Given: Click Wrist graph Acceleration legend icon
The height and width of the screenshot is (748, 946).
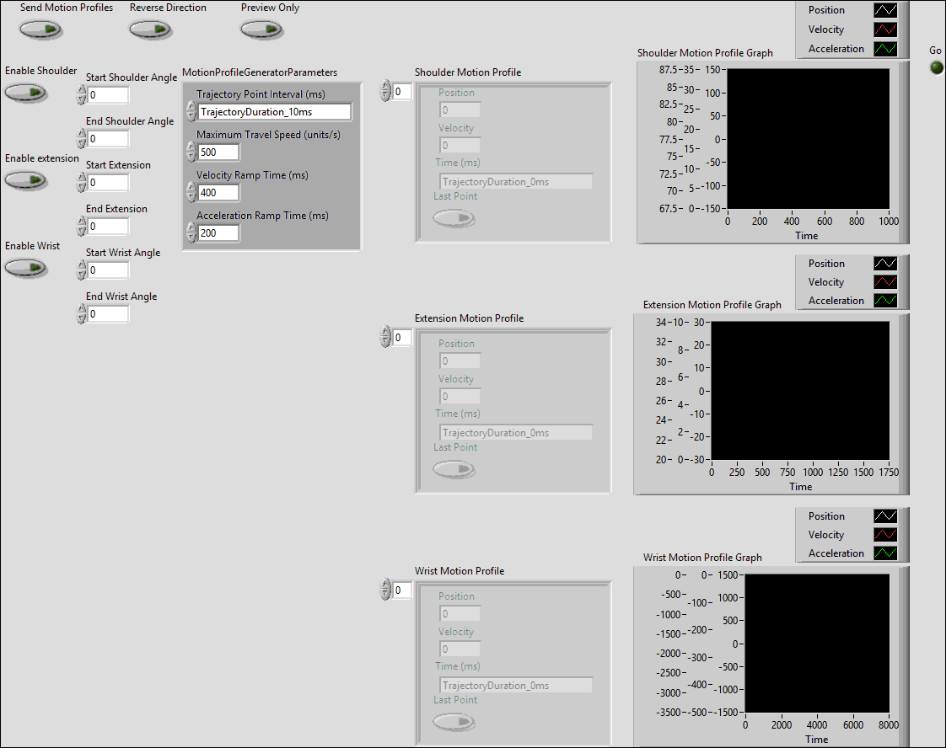Looking at the screenshot, I should click(x=885, y=553).
